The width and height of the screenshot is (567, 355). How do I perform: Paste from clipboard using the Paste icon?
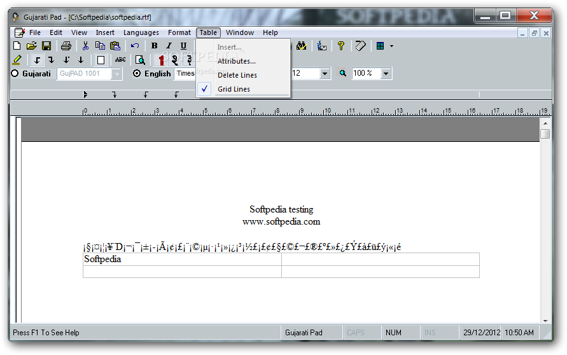point(115,46)
